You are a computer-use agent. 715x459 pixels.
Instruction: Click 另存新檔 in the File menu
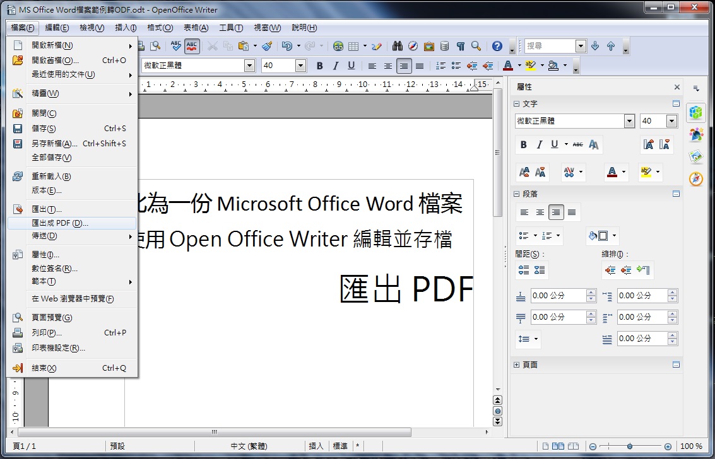point(54,143)
